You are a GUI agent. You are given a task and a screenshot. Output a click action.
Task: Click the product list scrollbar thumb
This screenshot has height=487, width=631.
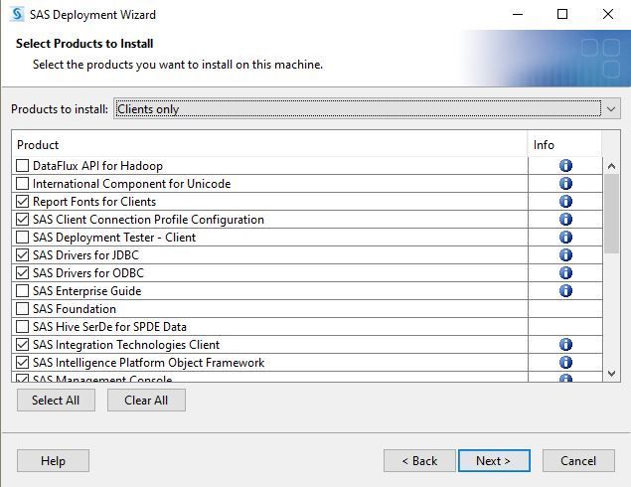click(611, 214)
